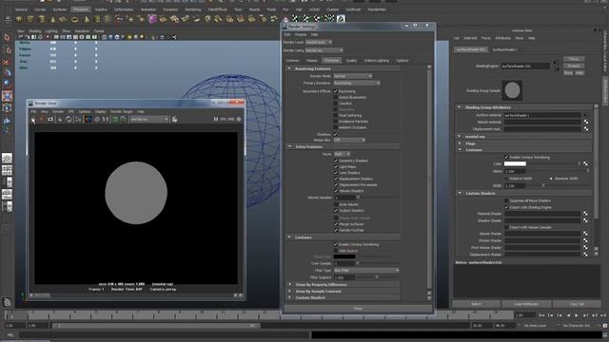Activate the highlighted Scale tool in the toolbox
The width and height of the screenshot is (609, 342).
click(x=7, y=96)
